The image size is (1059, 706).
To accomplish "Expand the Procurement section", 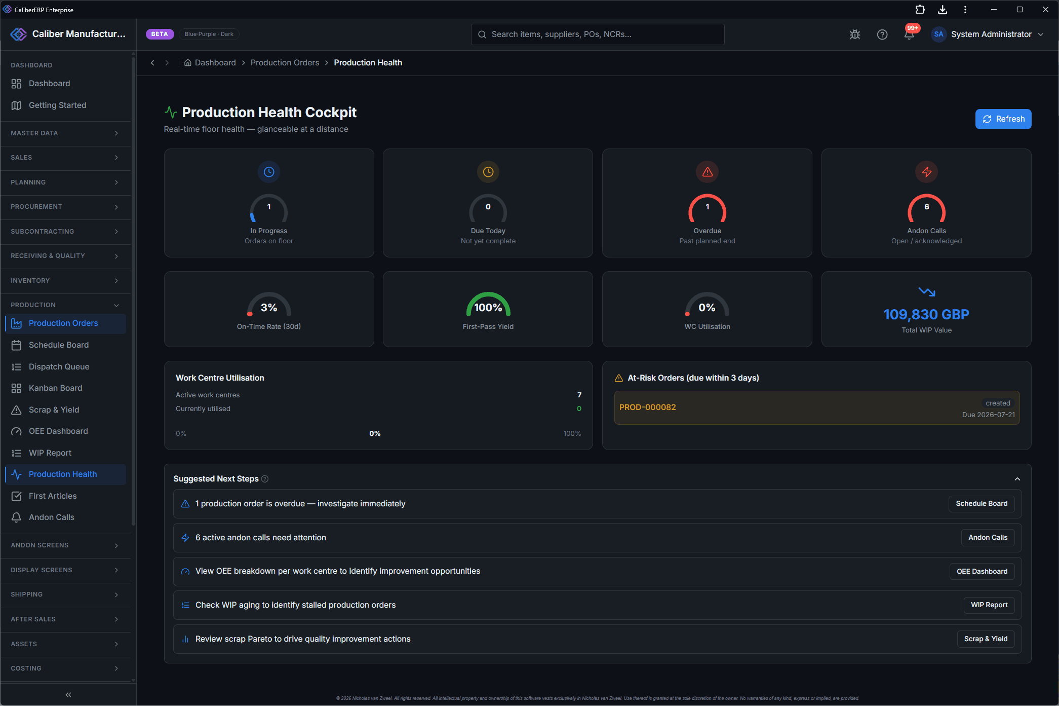I will click(65, 207).
